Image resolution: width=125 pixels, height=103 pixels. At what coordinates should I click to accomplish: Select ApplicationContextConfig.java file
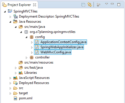tap(61, 42)
